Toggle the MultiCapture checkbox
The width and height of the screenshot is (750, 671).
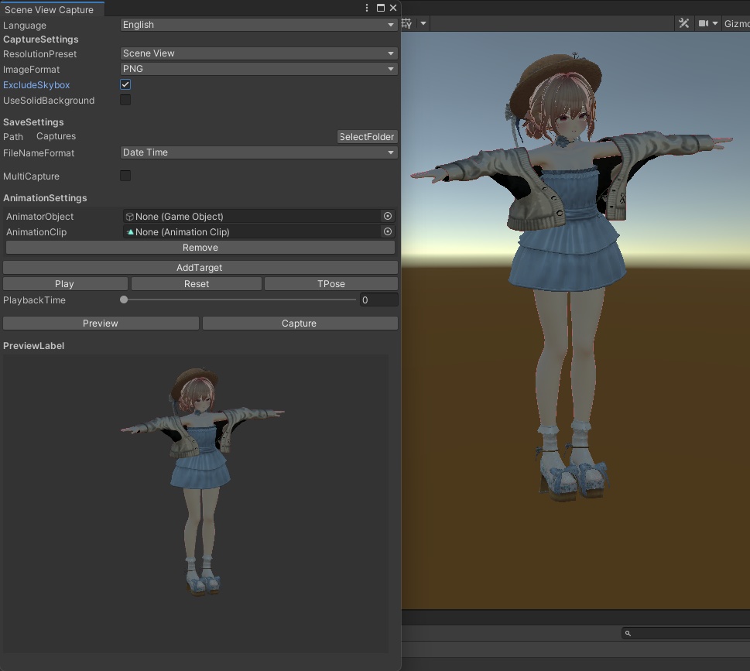(125, 176)
